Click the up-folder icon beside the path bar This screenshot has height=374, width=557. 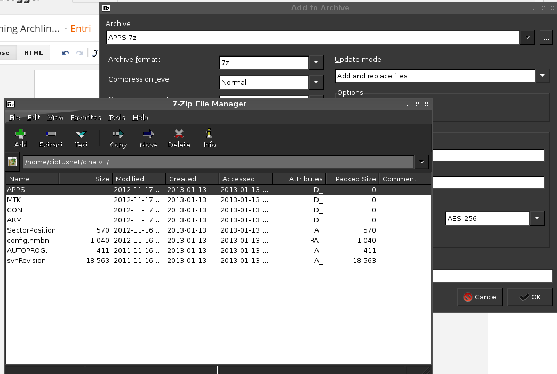tap(12, 162)
